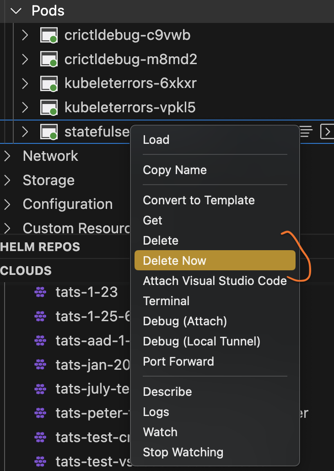Click Port Forward in the menu
Image resolution: width=334 pixels, height=471 pixels.
[178, 361]
